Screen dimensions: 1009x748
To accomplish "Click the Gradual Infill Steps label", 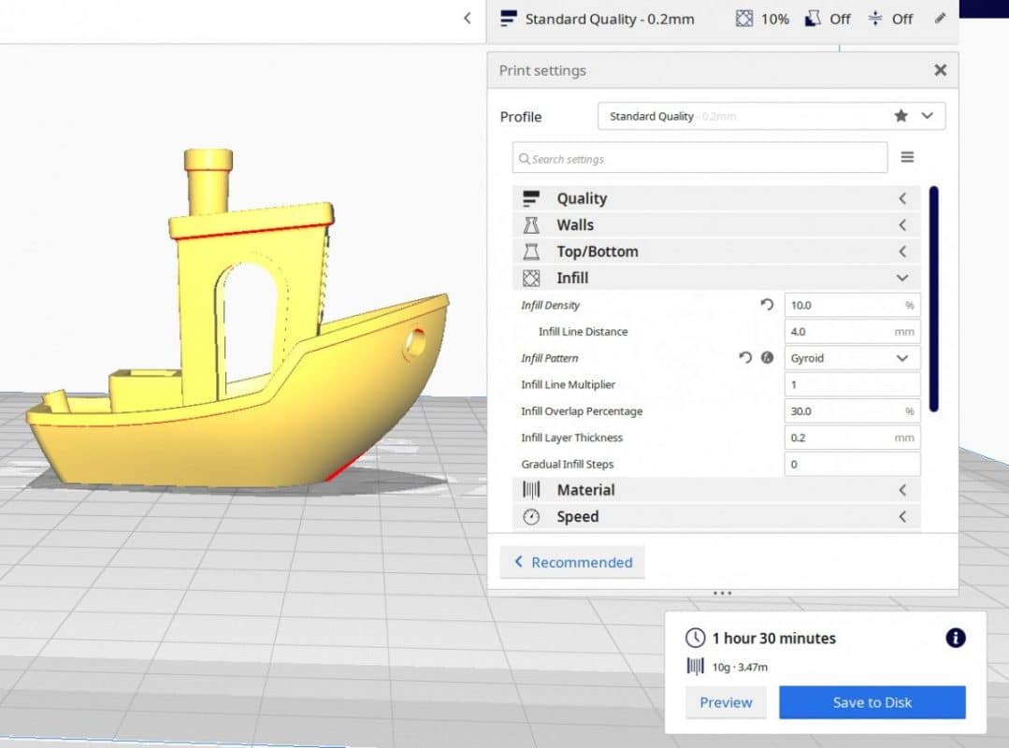I will pyautogui.click(x=567, y=464).
